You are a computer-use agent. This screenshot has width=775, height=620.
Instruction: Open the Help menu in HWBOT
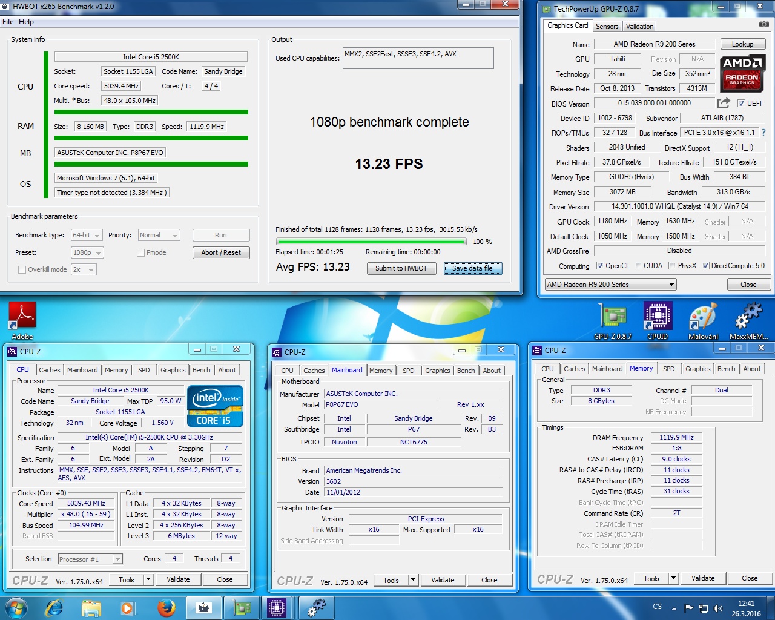[27, 22]
